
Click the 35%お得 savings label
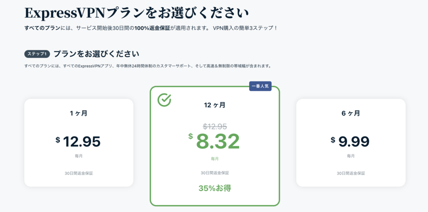click(215, 188)
